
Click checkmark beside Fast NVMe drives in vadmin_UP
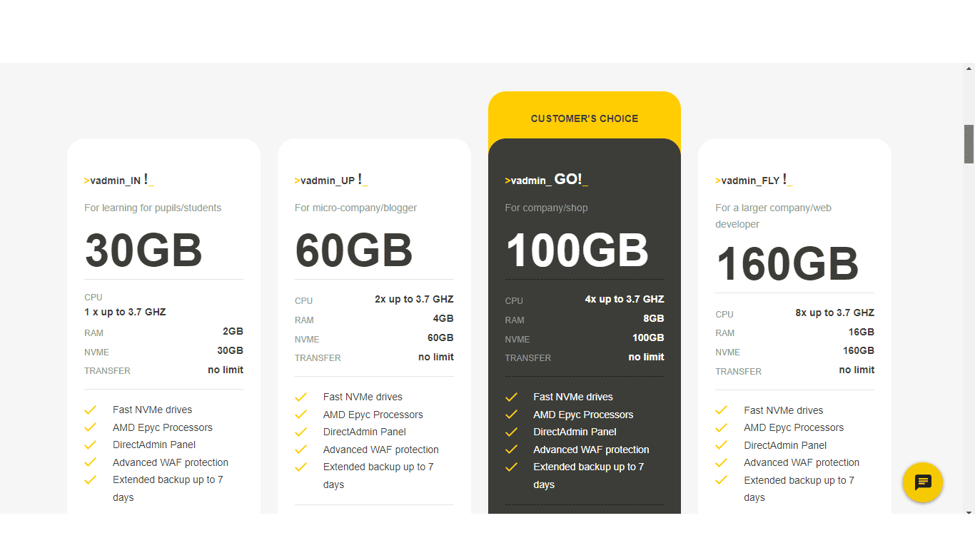[300, 397]
